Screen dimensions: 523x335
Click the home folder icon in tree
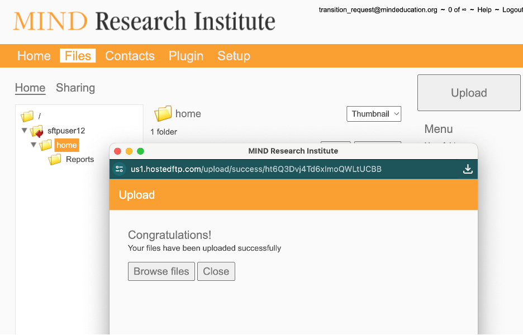pos(45,145)
